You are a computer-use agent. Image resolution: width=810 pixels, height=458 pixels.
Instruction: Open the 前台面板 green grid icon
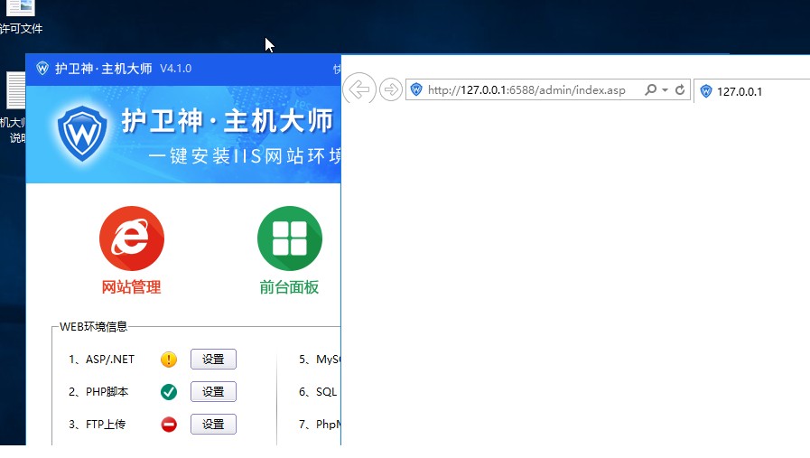tap(289, 238)
